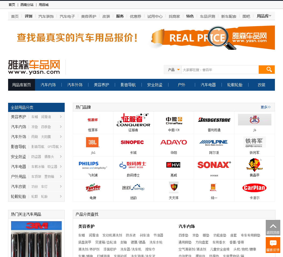Open the 数码博士 Smart Boss logo
The width and height of the screenshot is (283, 257).
point(133,165)
